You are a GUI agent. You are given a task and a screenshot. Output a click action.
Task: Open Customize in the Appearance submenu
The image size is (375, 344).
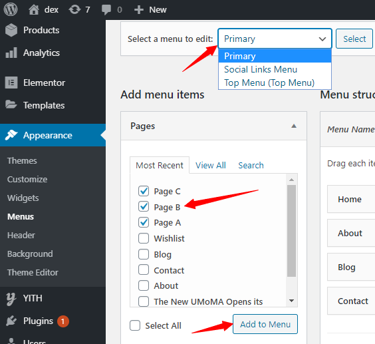[x=27, y=179]
